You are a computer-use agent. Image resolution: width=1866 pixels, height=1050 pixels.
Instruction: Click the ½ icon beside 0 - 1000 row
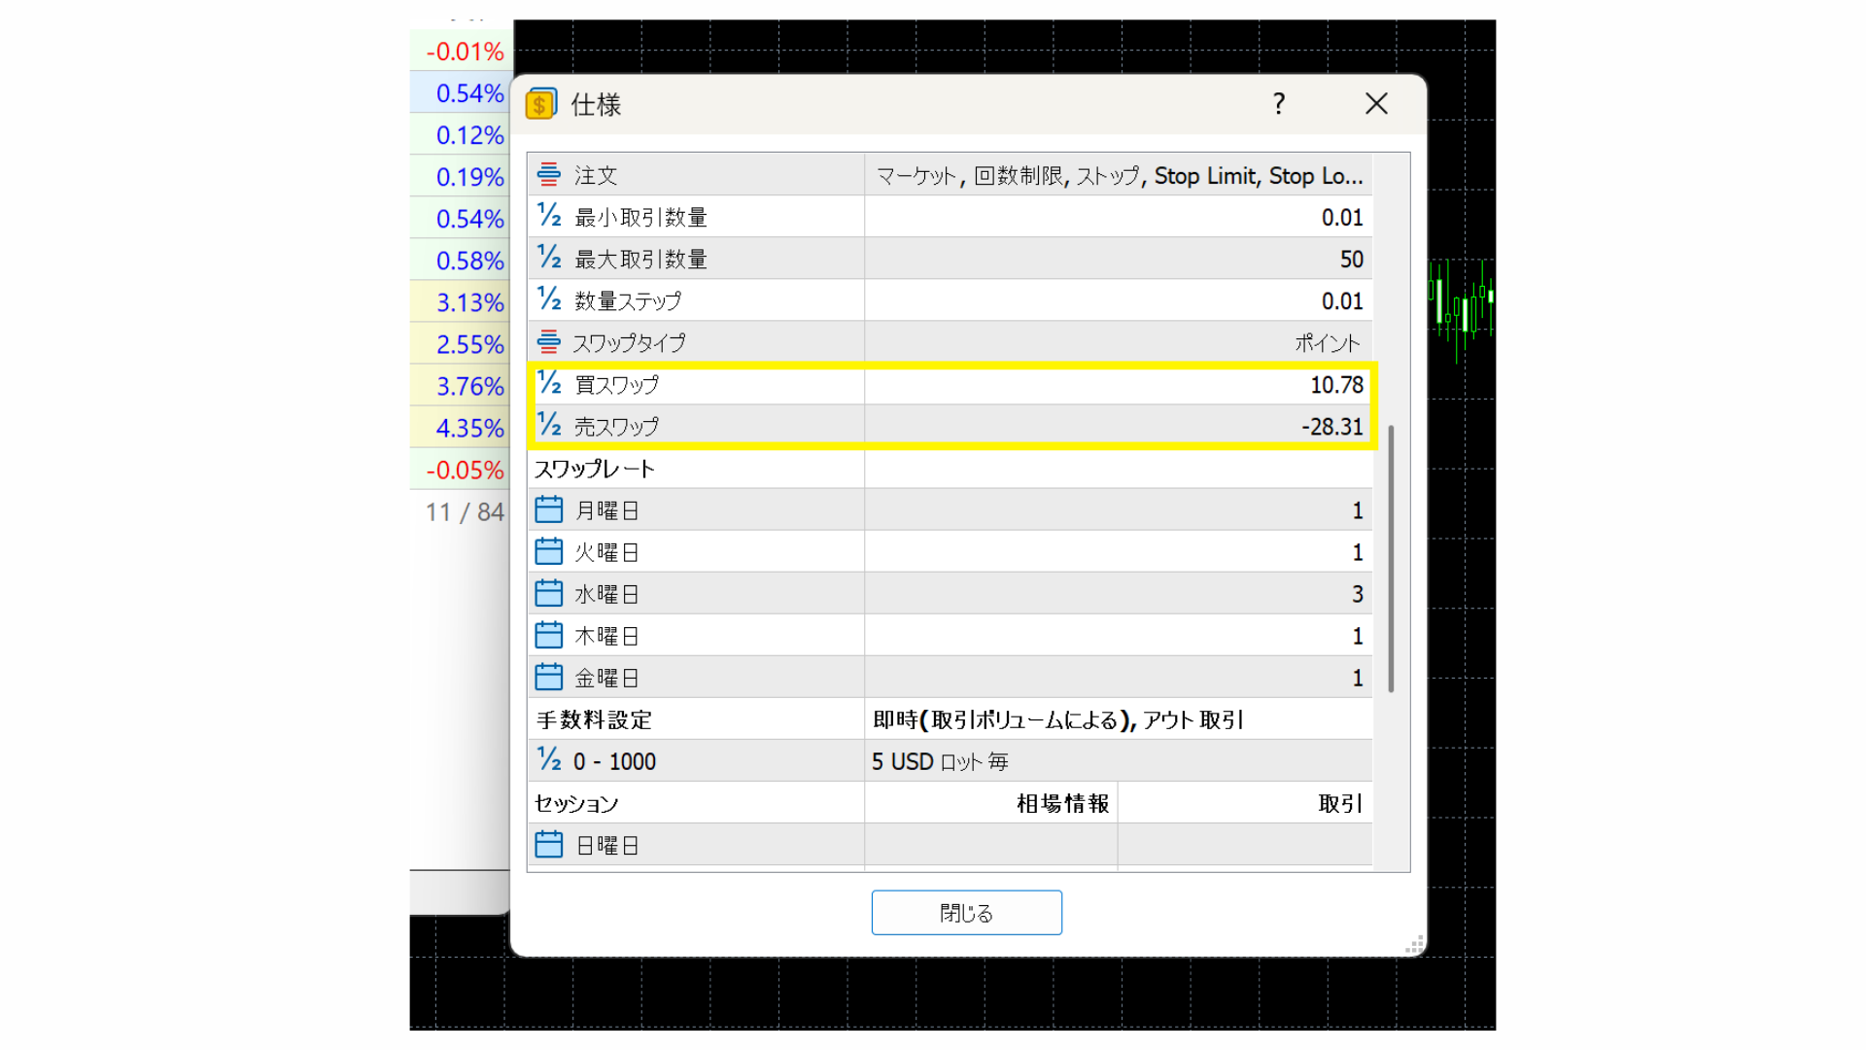pyautogui.click(x=549, y=760)
